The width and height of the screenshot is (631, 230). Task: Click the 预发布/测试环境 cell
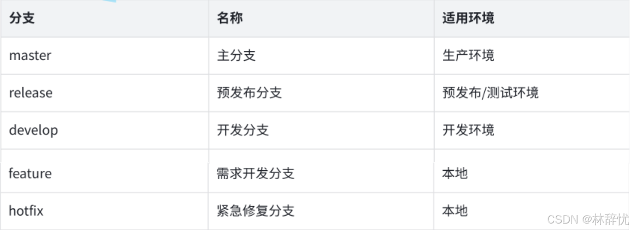coord(490,93)
